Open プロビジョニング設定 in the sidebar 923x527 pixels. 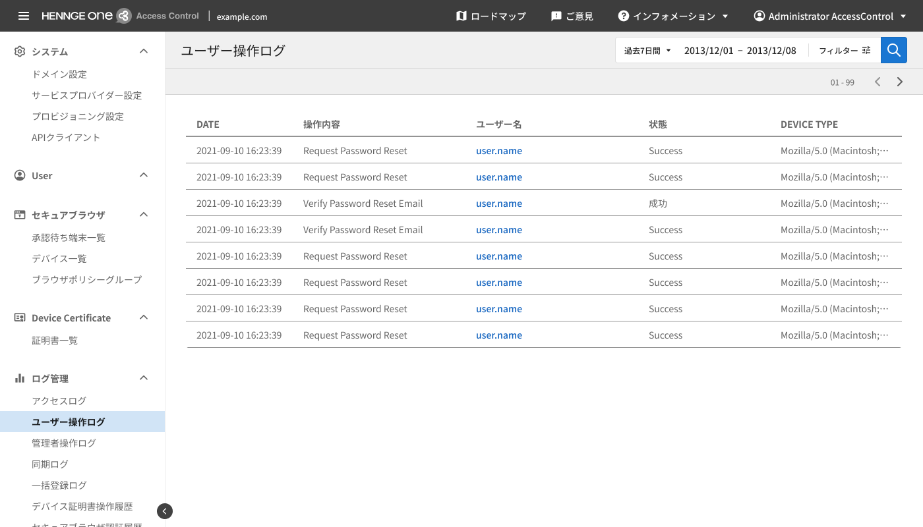[78, 117]
